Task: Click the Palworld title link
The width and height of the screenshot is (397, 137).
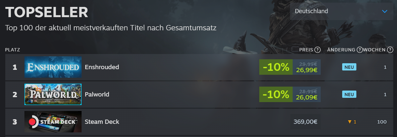Action: click(97, 95)
